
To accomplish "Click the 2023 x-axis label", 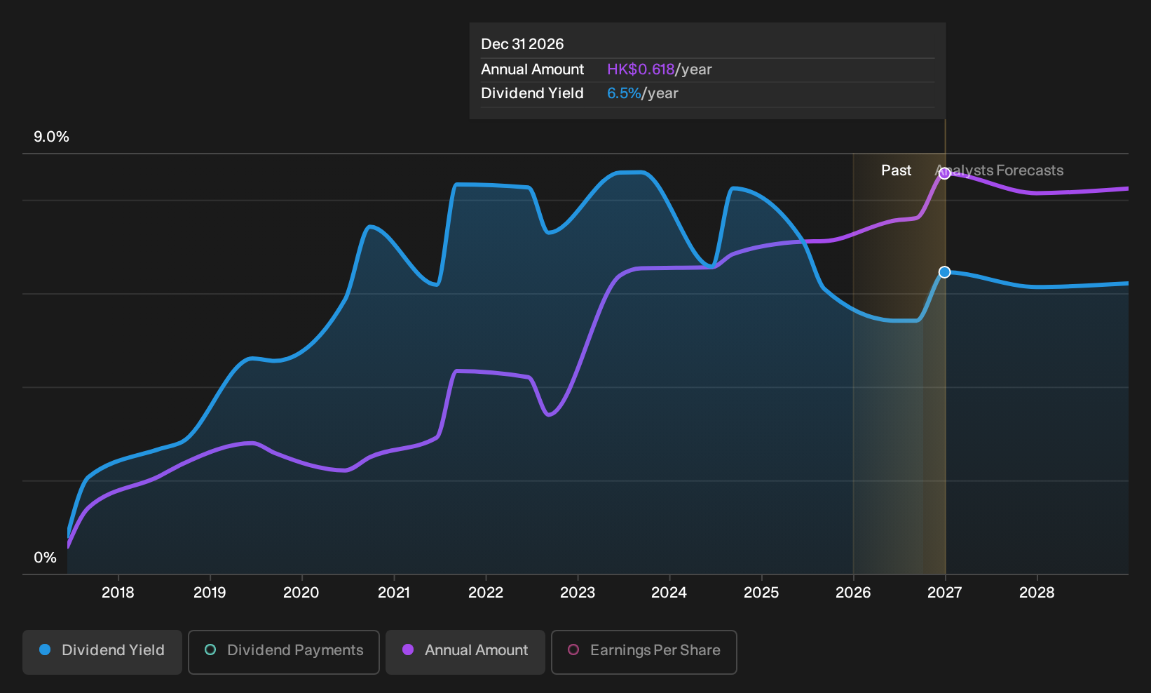I will pos(578,593).
